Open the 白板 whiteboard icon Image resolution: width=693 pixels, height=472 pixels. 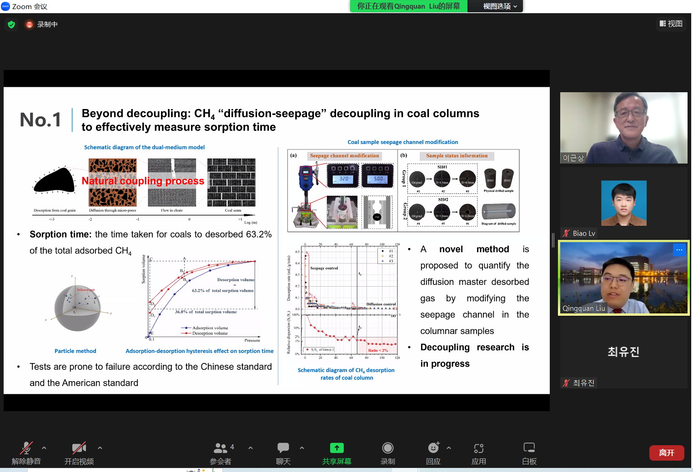[x=529, y=452]
